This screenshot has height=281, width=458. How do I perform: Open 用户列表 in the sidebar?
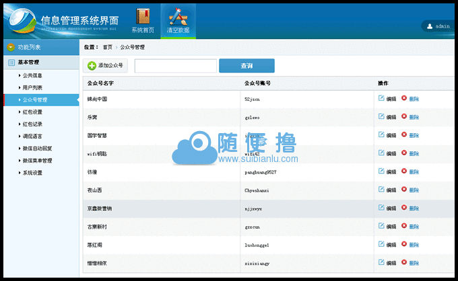32,88
